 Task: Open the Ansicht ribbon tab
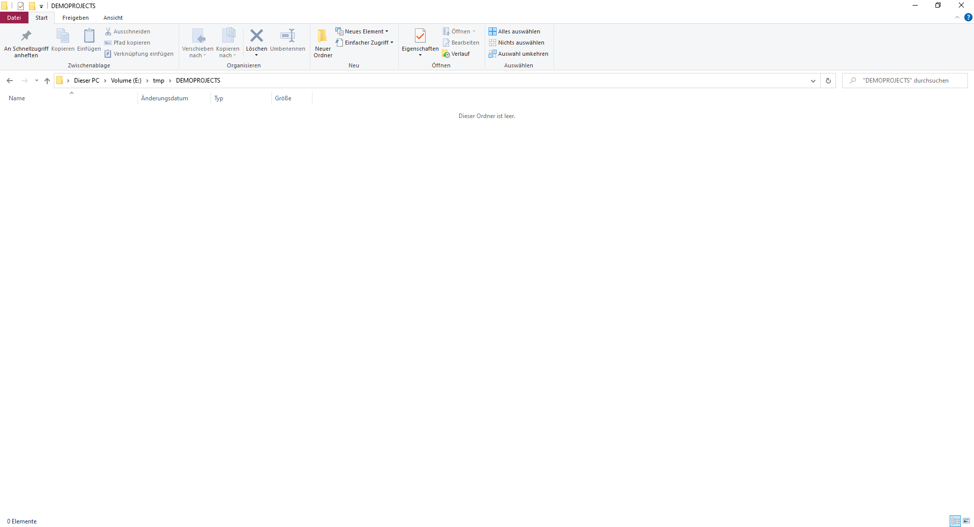[113, 18]
